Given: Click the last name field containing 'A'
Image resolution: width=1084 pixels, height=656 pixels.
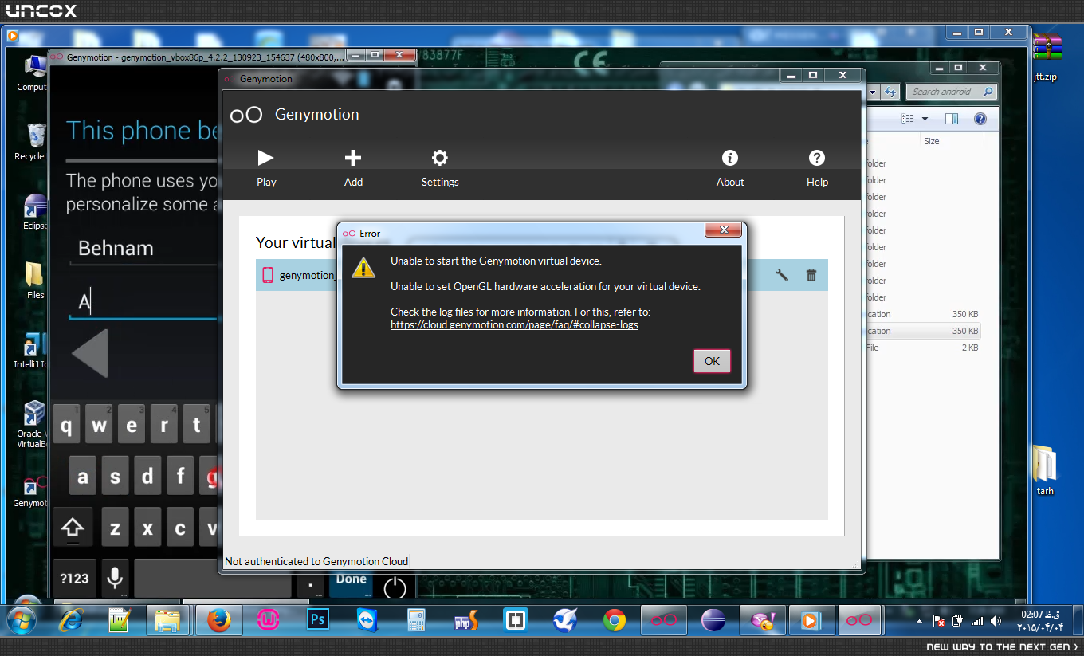Looking at the screenshot, I should [143, 302].
